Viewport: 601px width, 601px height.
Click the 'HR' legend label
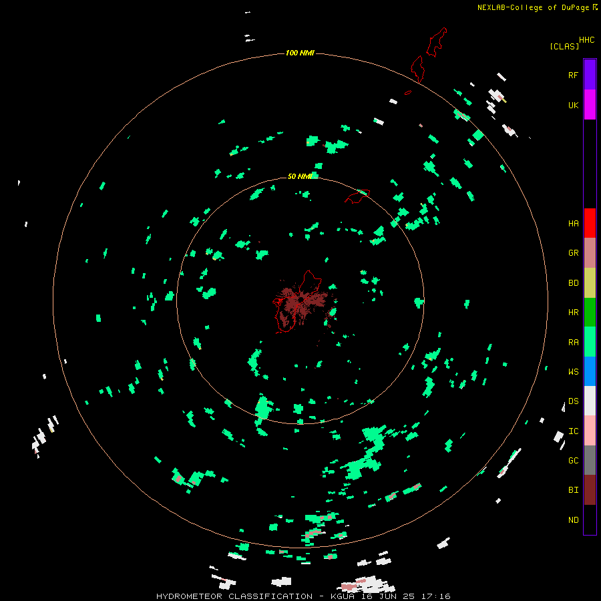pos(573,313)
